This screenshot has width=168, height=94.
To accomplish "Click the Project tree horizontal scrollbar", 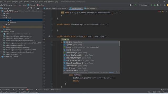I will click(13, 87).
